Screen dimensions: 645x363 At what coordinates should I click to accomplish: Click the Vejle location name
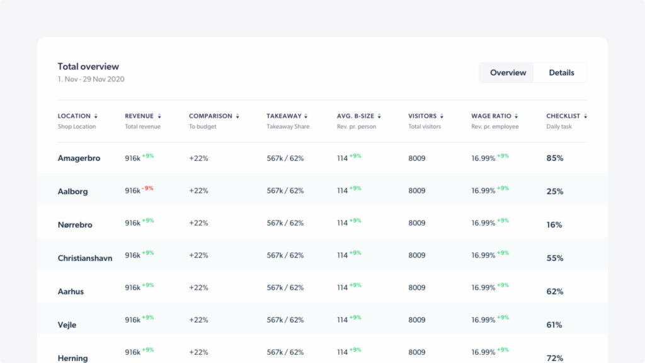[x=67, y=325]
